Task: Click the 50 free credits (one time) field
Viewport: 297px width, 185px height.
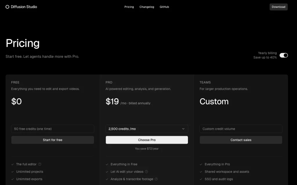Action: [53, 129]
